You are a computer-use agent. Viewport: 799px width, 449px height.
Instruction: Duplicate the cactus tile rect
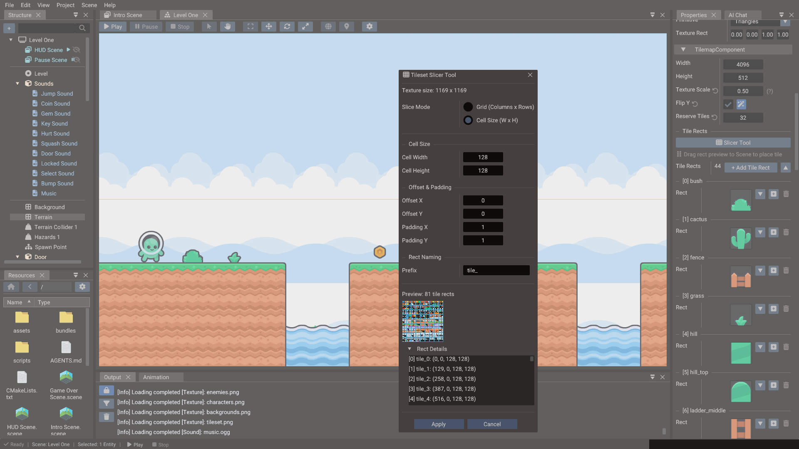774,232
